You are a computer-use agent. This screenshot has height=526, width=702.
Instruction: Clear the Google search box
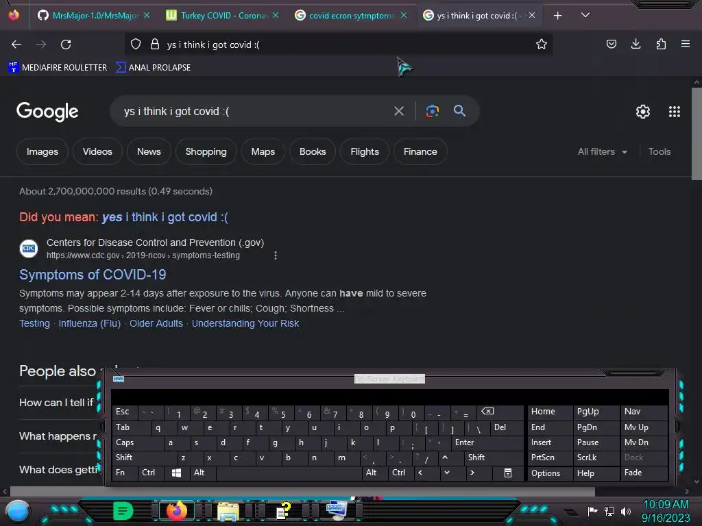click(399, 111)
